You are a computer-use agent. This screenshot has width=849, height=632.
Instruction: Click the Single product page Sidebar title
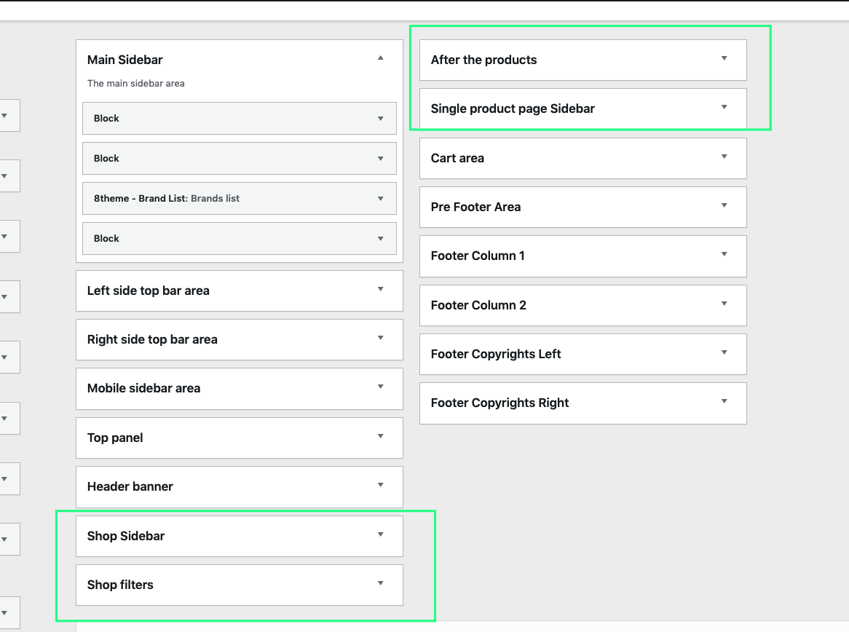513,108
